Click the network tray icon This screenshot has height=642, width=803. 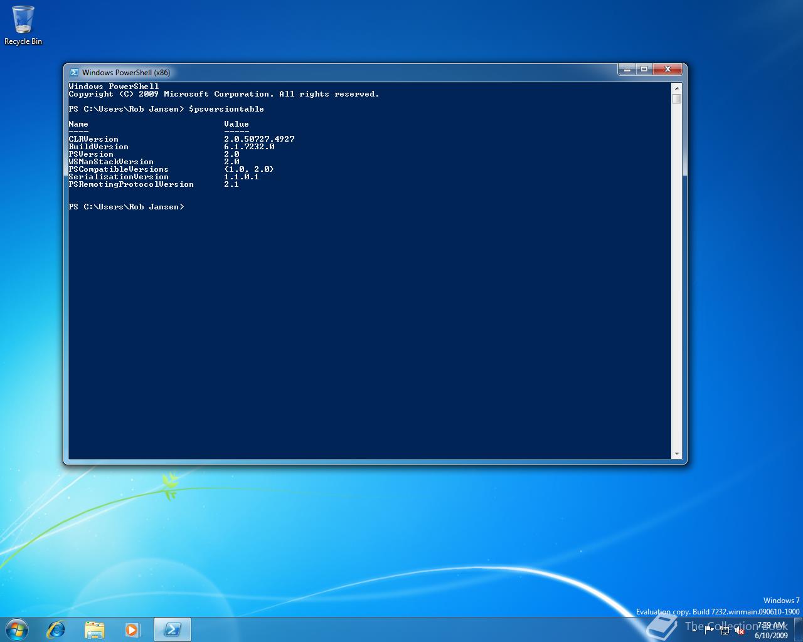tap(725, 630)
